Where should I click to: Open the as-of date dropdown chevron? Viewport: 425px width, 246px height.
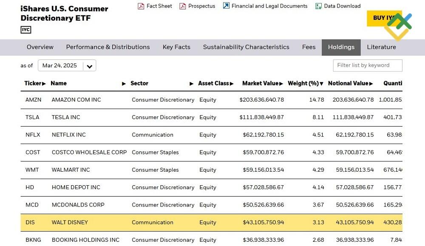(x=89, y=66)
